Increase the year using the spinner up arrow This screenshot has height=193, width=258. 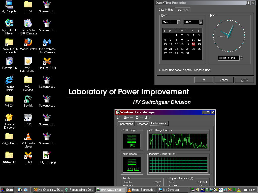tap(201, 21)
